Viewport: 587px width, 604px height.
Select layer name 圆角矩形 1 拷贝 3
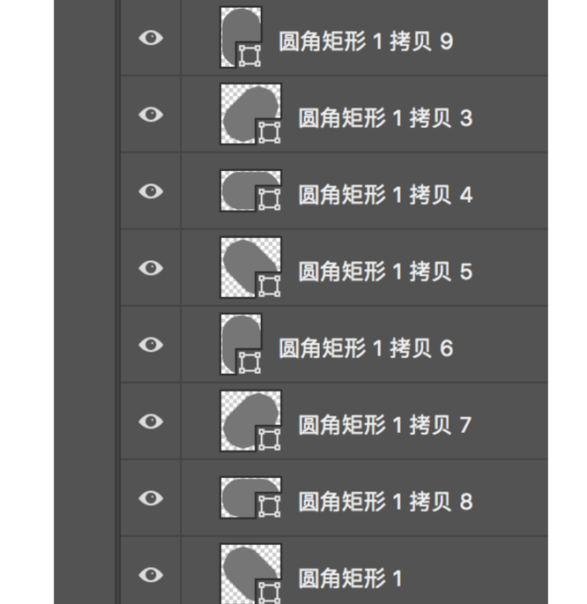point(385,117)
